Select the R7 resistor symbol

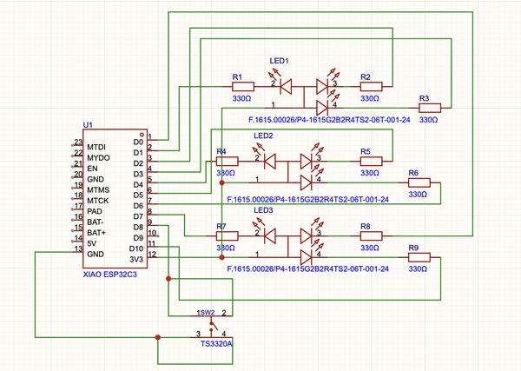pos(227,236)
